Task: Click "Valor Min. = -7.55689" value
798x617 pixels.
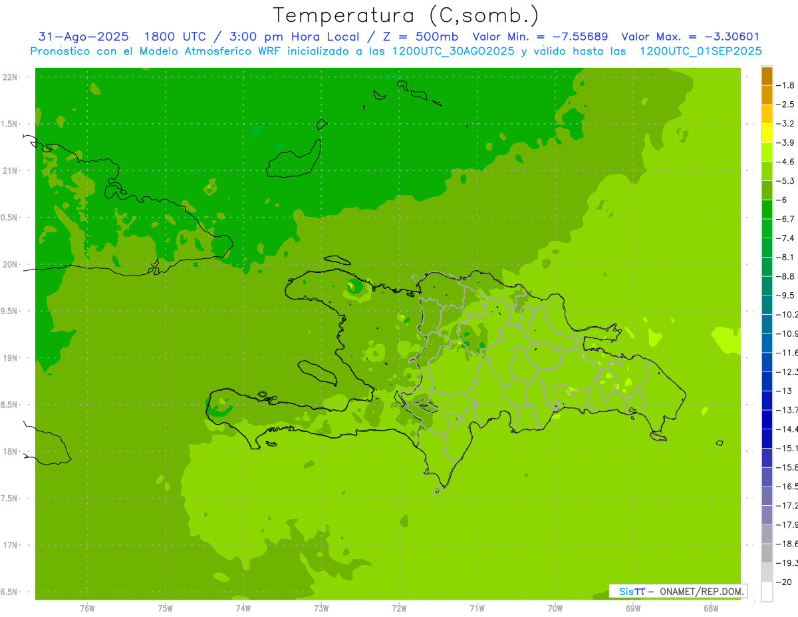Action: click(x=540, y=37)
